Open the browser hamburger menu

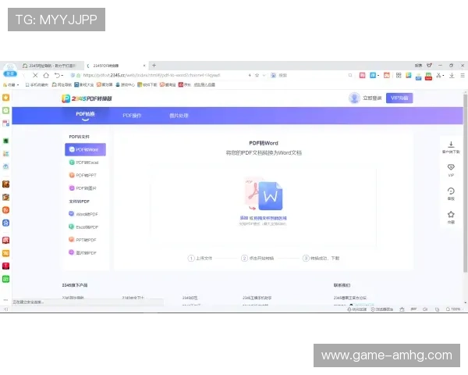pos(463,75)
